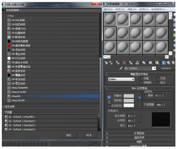
Task: Click sphere icon of VR-车漆材质
Action: (9, 79)
